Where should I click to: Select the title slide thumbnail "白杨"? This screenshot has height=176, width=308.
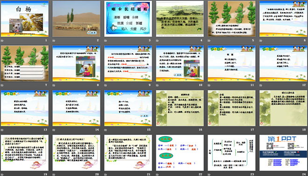25,19
